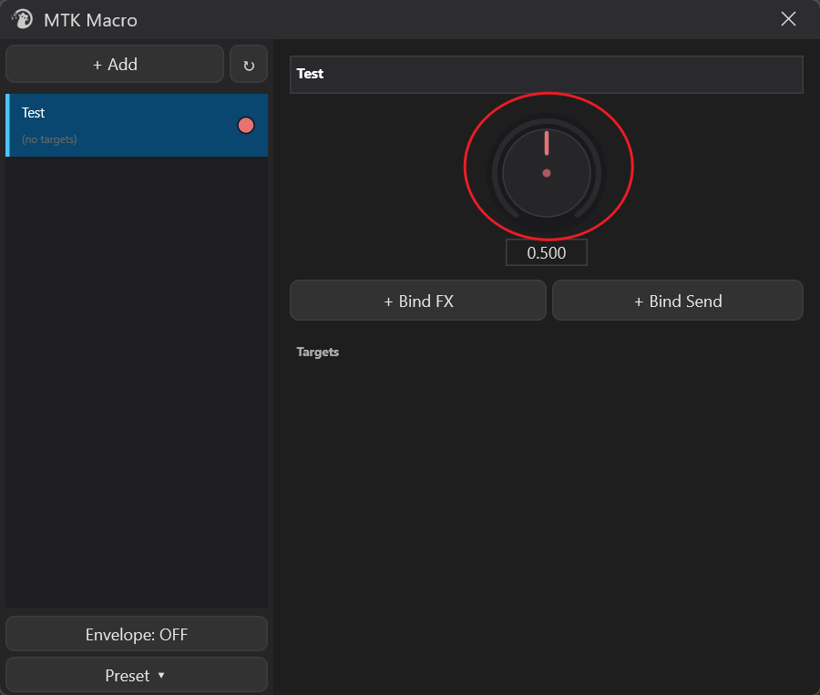Click the MTK Macro app logo icon
Image resolution: width=820 pixels, height=695 pixels.
(x=22, y=19)
